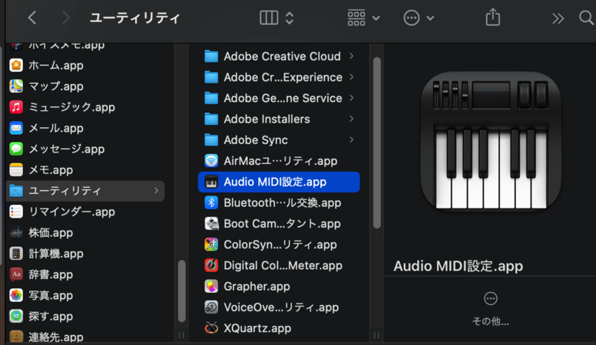Select XQuartz.app icon
596x345 pixels.
(x=211, y=328)
